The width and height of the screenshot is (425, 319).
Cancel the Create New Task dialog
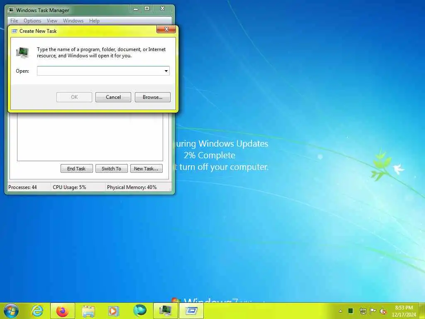[113, 97]
